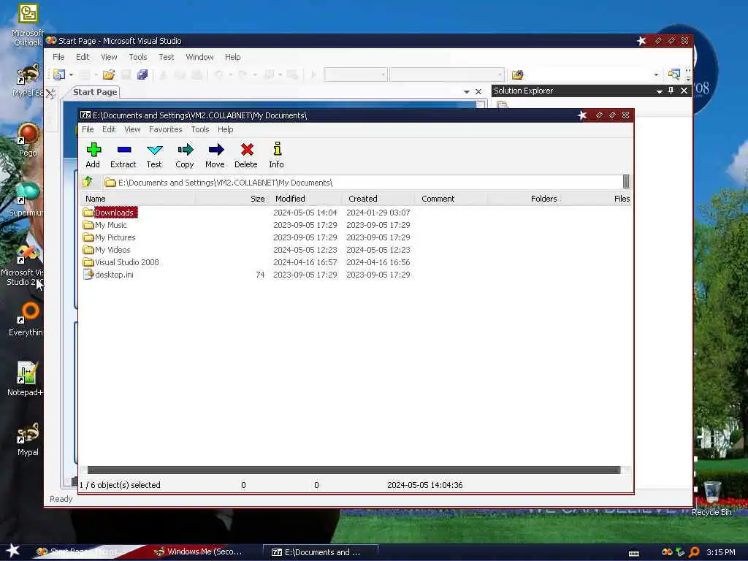Click the Move toolbar icon
This screenshot has width=748, height=561.
point(215,155)
